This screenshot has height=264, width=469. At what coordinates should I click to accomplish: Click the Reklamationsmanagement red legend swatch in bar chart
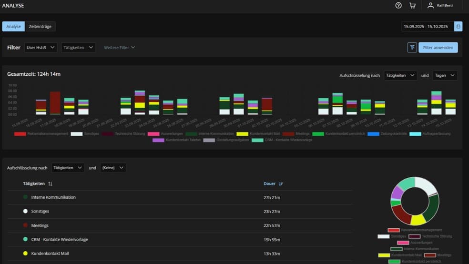(x=20, y=134)
